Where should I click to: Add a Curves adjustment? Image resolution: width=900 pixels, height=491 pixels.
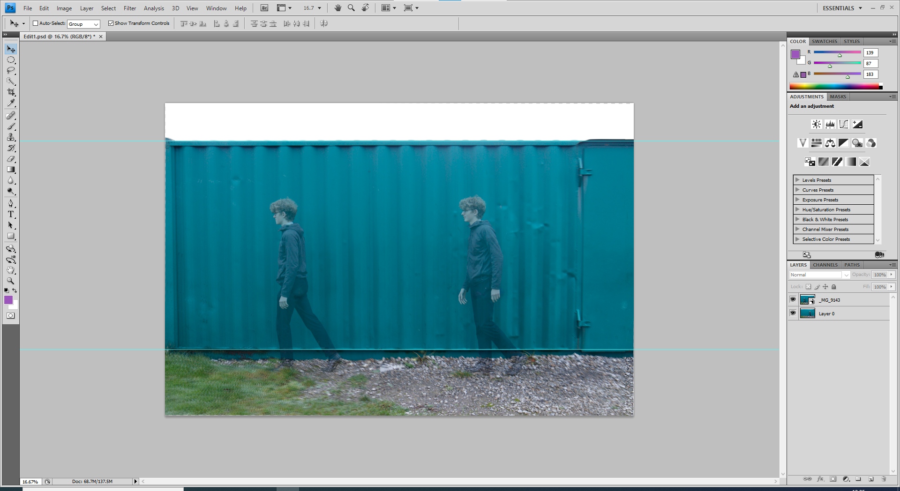pos(844,124)
